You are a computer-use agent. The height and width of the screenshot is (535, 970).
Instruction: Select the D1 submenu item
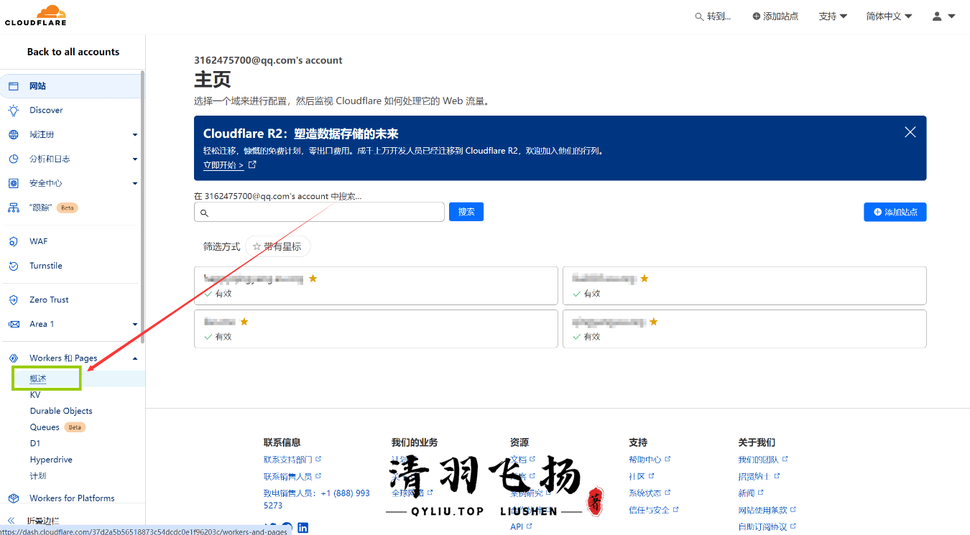(35, 443)
